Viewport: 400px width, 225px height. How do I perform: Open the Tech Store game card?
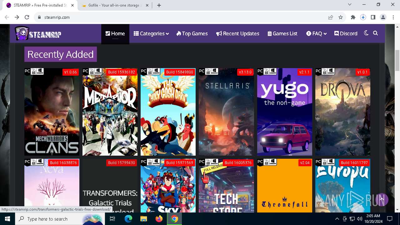click(x=226, y=186)
